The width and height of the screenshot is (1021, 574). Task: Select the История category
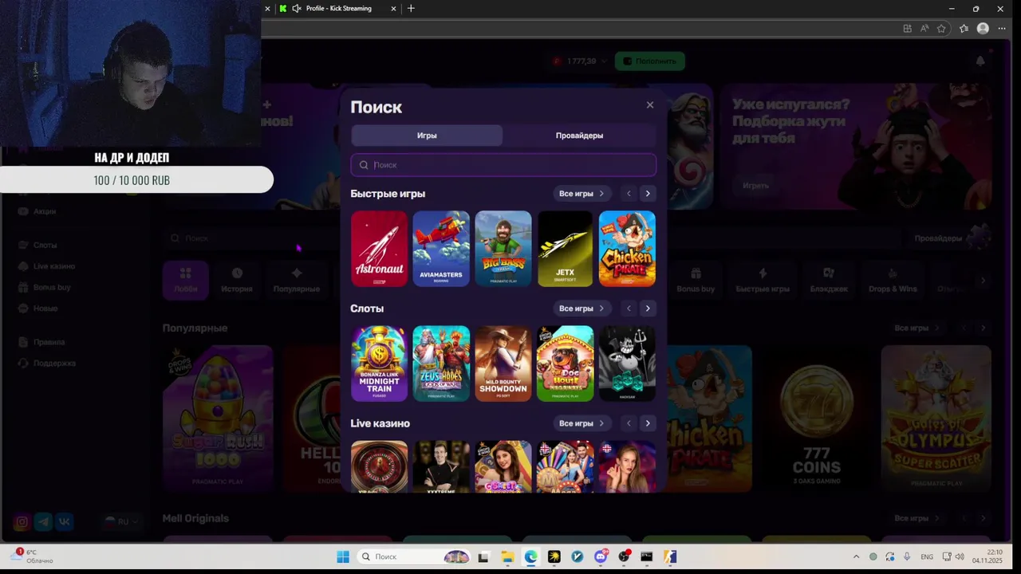(x=237, y=280)
